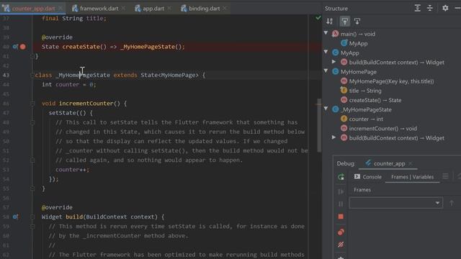Close the counter_app debug tab
Viewport: 461px width, 259px height.
[411, 163]
